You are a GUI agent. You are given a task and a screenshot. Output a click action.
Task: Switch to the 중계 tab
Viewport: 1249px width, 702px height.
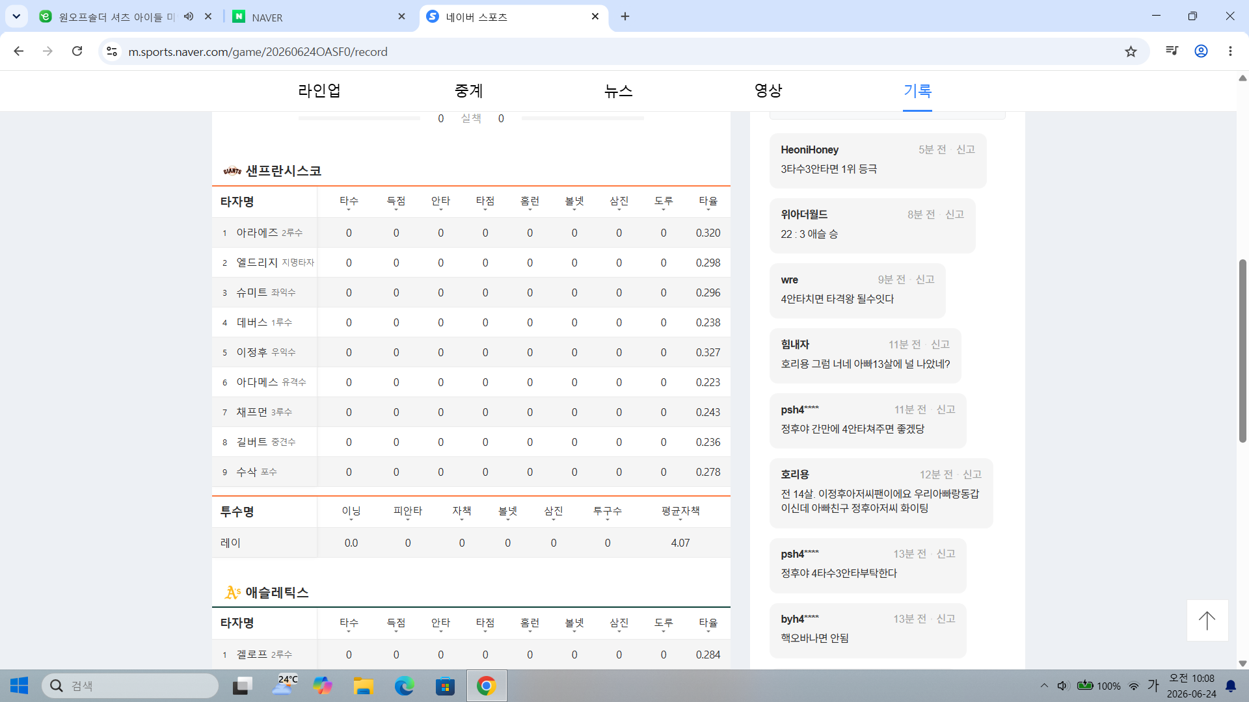point(469,91)
